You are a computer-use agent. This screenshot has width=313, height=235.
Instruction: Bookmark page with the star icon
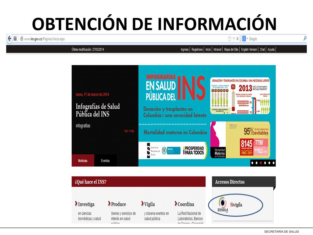[x=230, y=39]
